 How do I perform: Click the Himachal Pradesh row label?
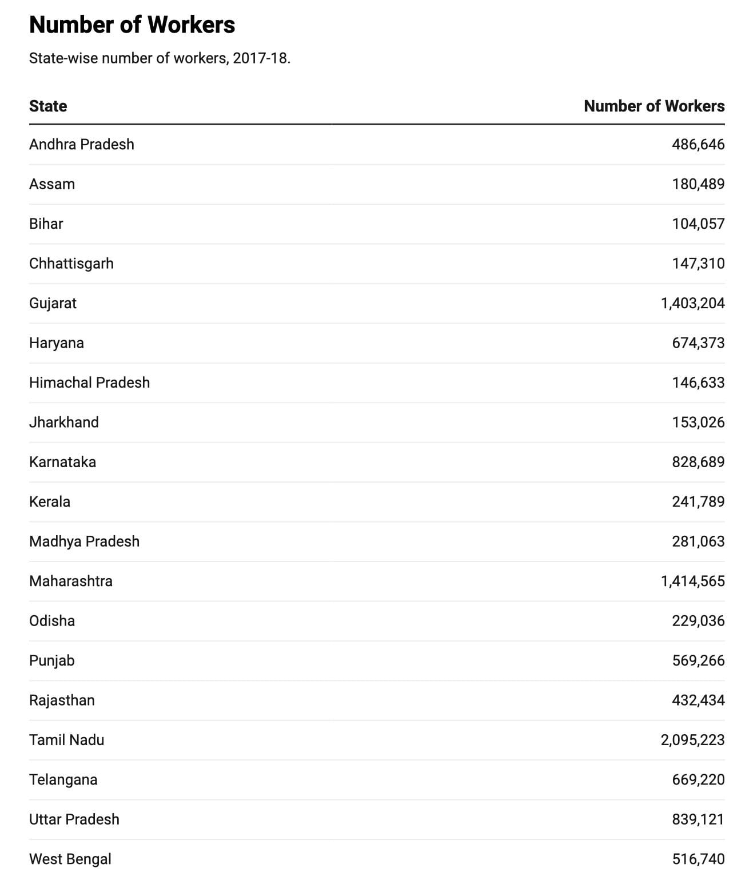click(89, 383)
